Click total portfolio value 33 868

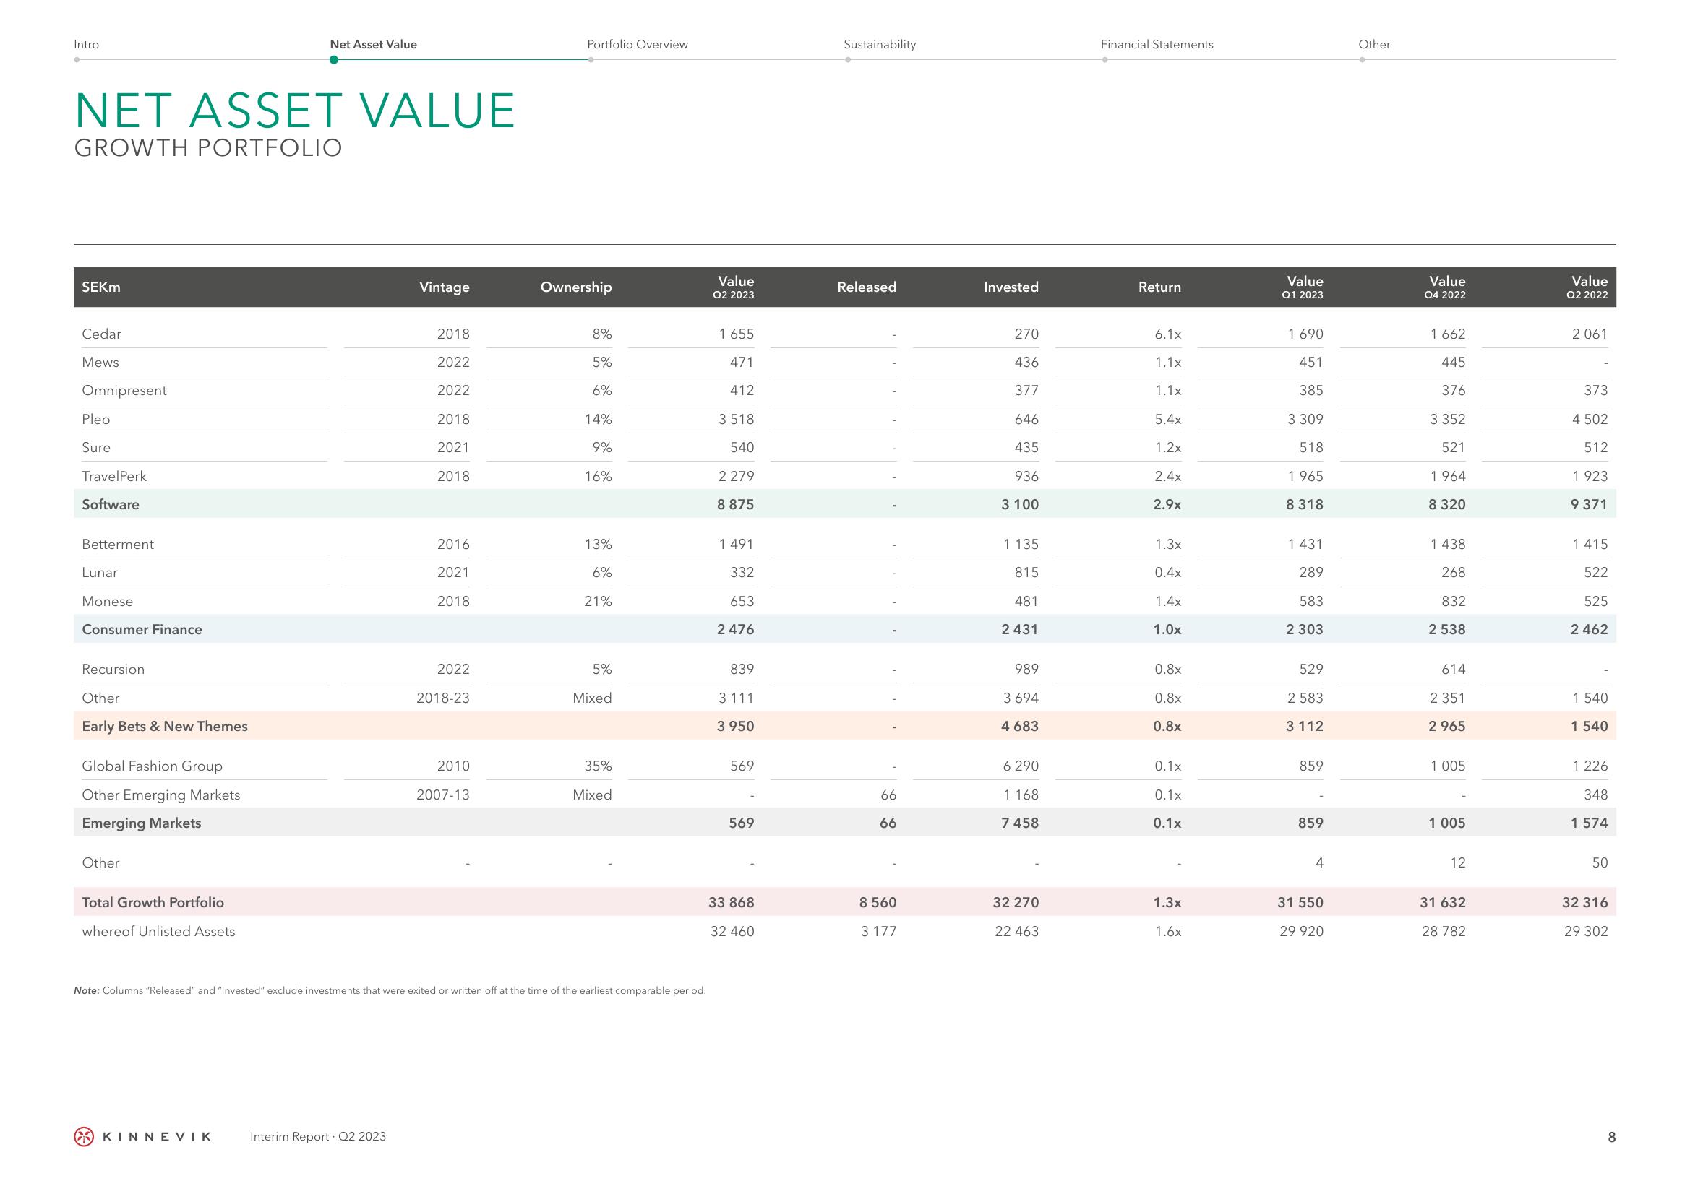(x=731, y=902)
